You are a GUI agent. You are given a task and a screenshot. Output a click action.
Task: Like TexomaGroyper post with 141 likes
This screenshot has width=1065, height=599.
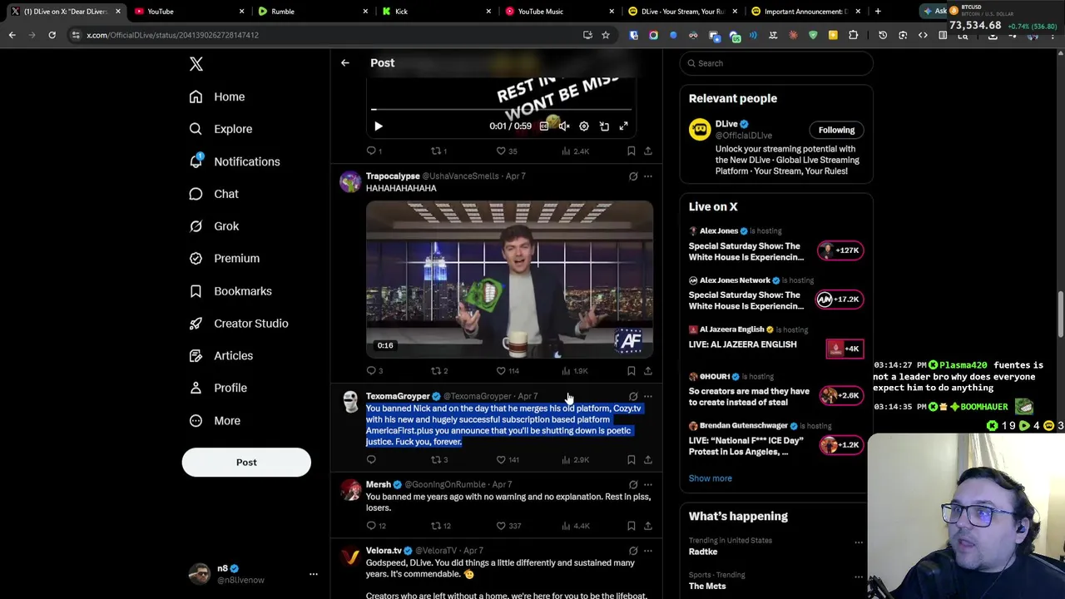(508, 460)
